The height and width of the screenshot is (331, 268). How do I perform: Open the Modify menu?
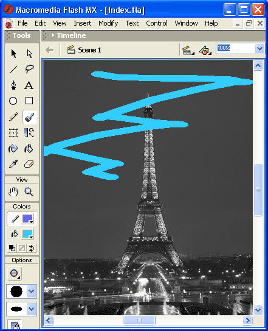click(x=108, y=23)
